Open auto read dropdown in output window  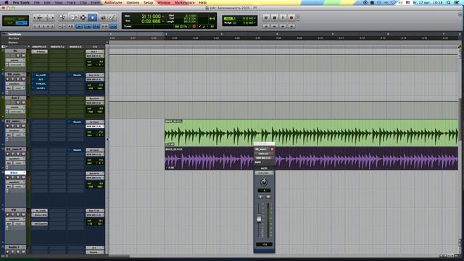pos(264,173)
